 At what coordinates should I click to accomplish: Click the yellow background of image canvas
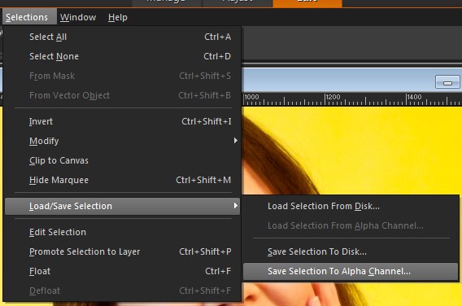click(x=383, y=147)
